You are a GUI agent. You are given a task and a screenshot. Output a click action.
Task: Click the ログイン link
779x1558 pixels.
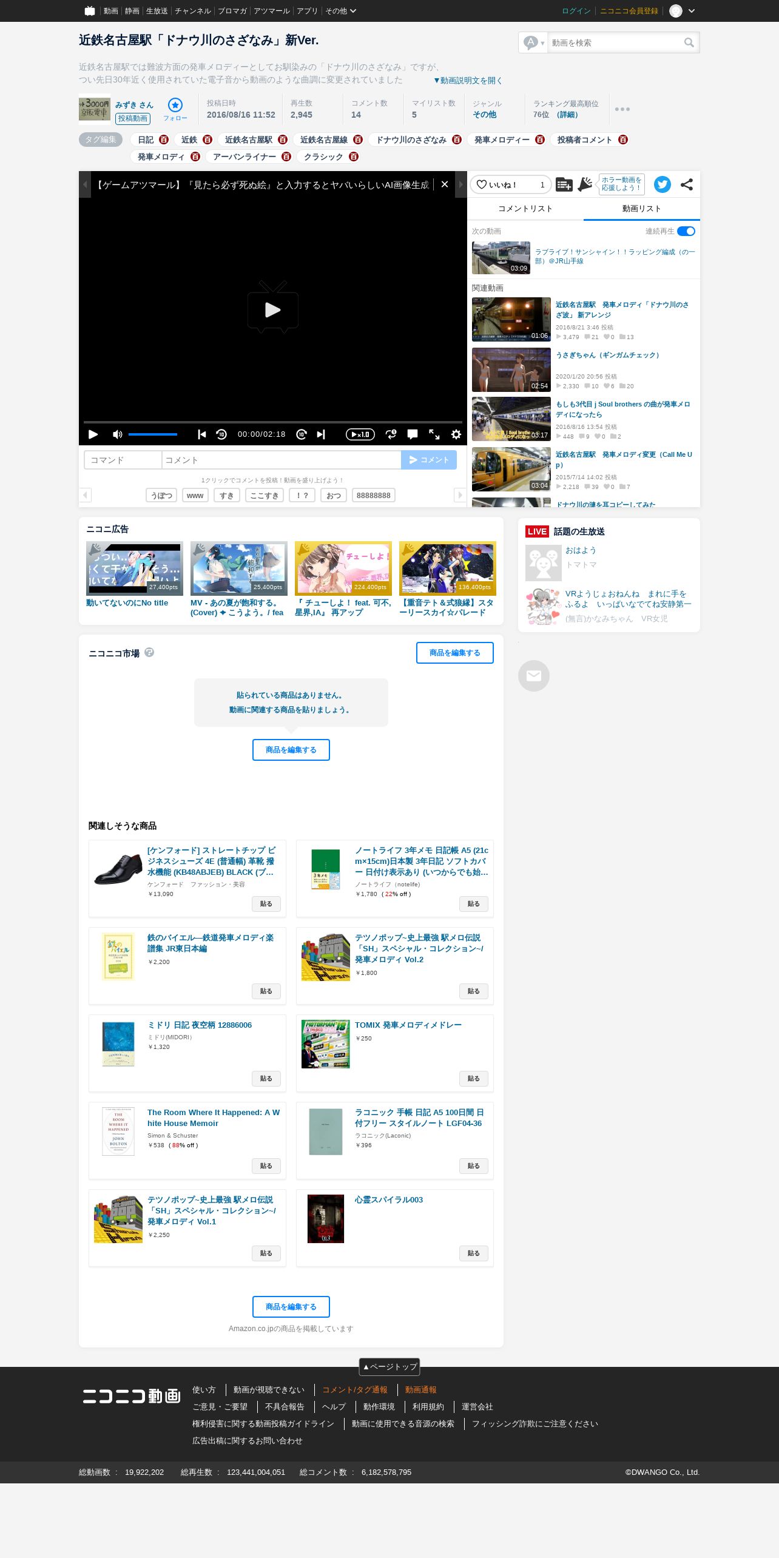coord(576,11)
